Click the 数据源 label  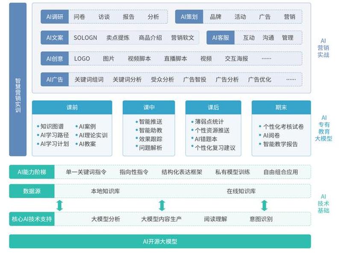pos(32,191)
